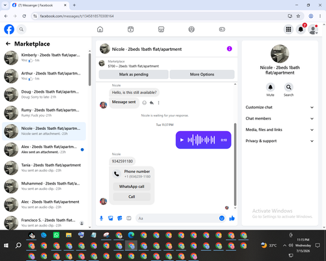Expand Chat members section

(280, 119)
